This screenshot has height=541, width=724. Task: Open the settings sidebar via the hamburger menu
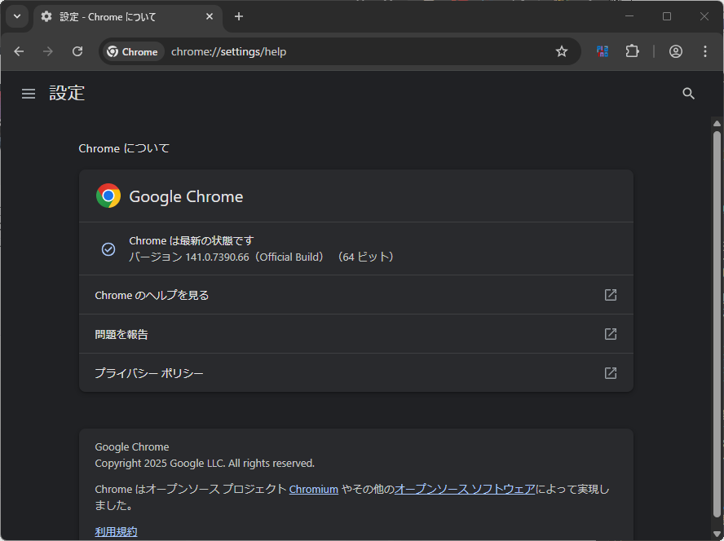(x=29, y=94)
